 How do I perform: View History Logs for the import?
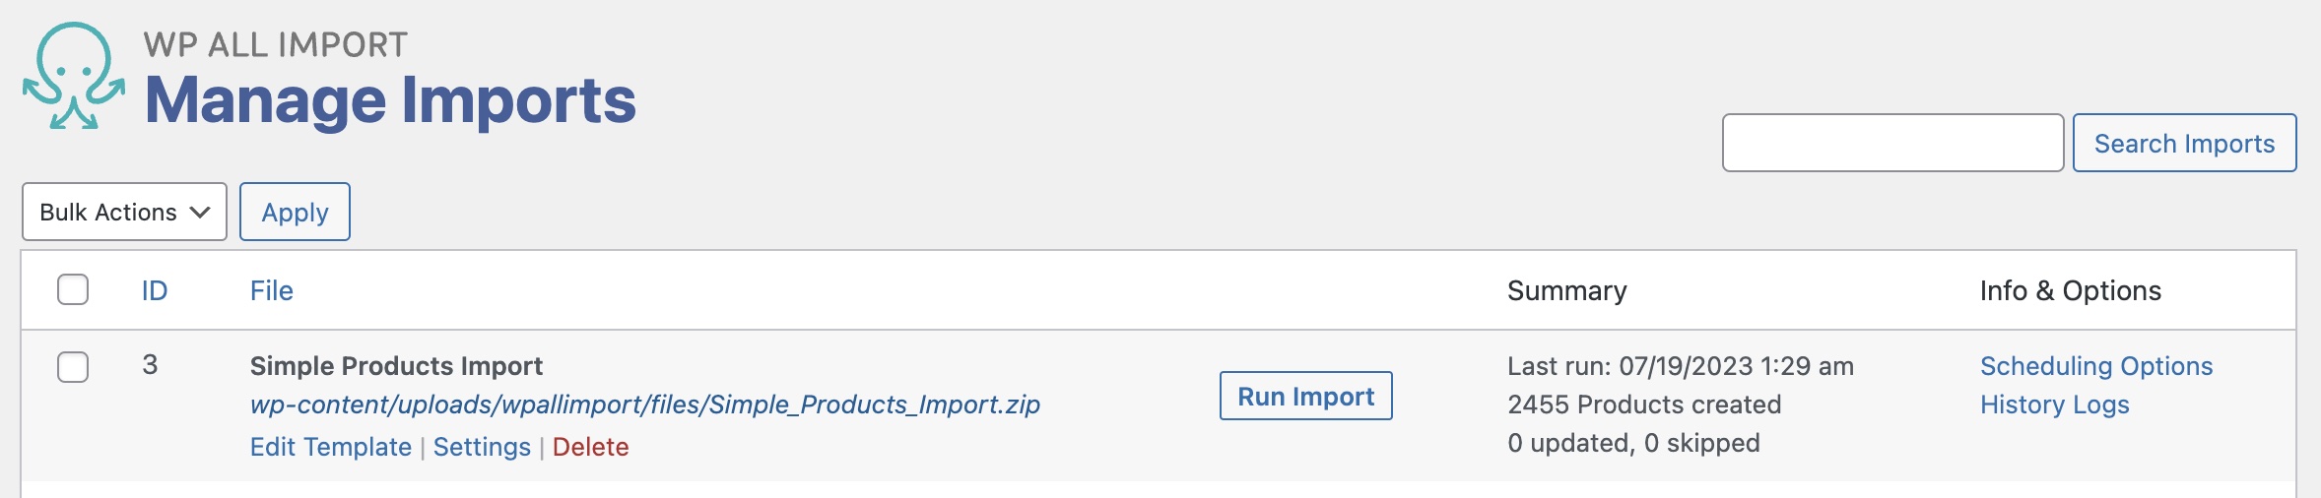pos(2054,405)
